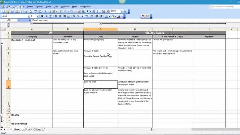Apply Percent style format
The height and width of the screenshot is (135, 240).
pos(78,16)
